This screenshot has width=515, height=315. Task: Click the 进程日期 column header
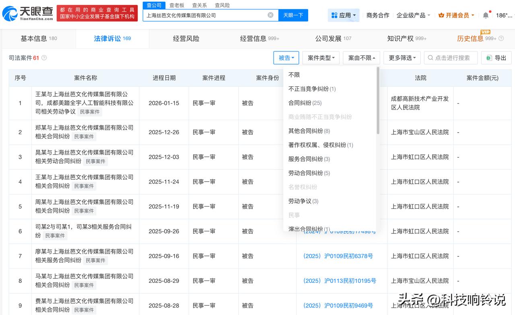(164, 78)
